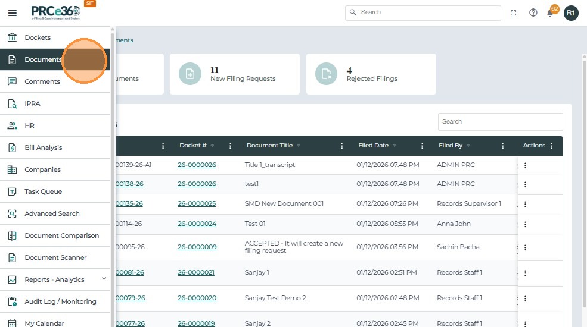The image size is (587, 327).
Task: Open docket link 26-0000025
Action: (x=197, y=203)
